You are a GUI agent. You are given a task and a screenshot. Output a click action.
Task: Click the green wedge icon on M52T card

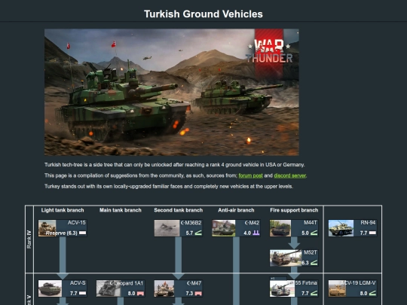(314, 263)
